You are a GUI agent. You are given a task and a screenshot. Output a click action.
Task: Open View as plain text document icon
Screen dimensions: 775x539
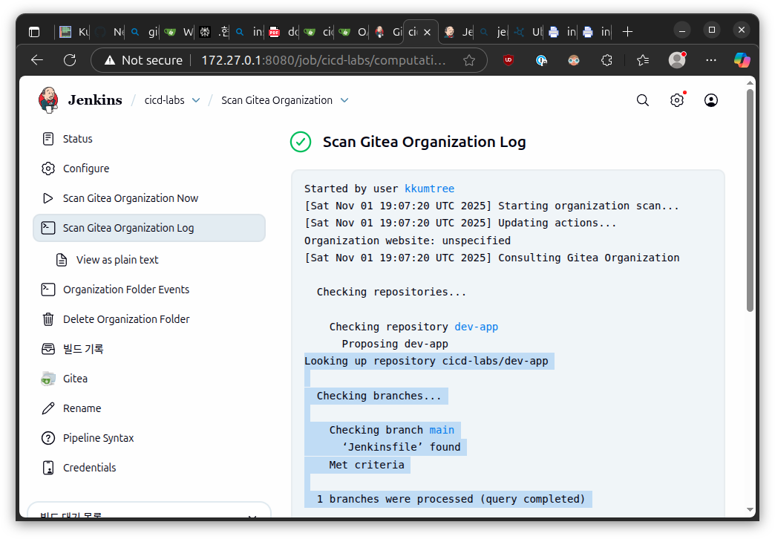[62, 260]
